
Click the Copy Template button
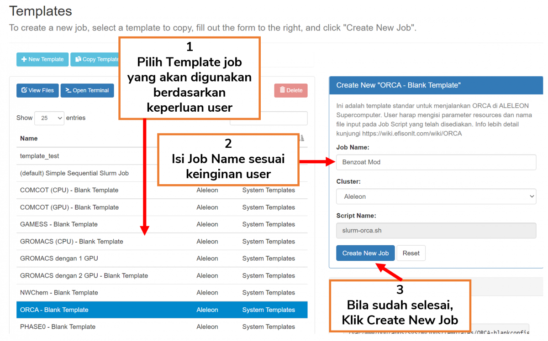click(x=95, y=59)
